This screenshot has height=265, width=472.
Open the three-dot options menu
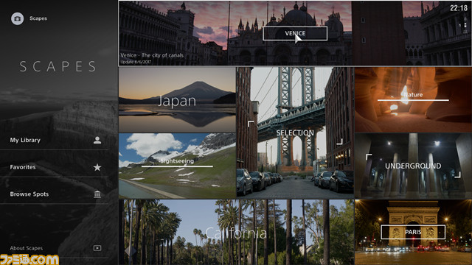[x=465, y=25]
